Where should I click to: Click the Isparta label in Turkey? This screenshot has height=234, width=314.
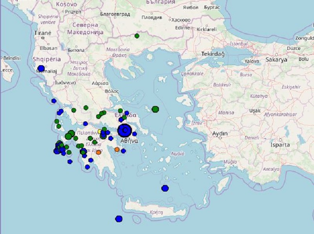click(280, 145)
